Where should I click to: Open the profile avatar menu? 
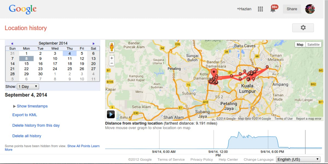310,9
